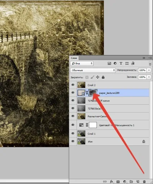This screenshot has height=184, width=153.
Task: Open the Обычные blend mode dropdown
Action: [93, 70]
